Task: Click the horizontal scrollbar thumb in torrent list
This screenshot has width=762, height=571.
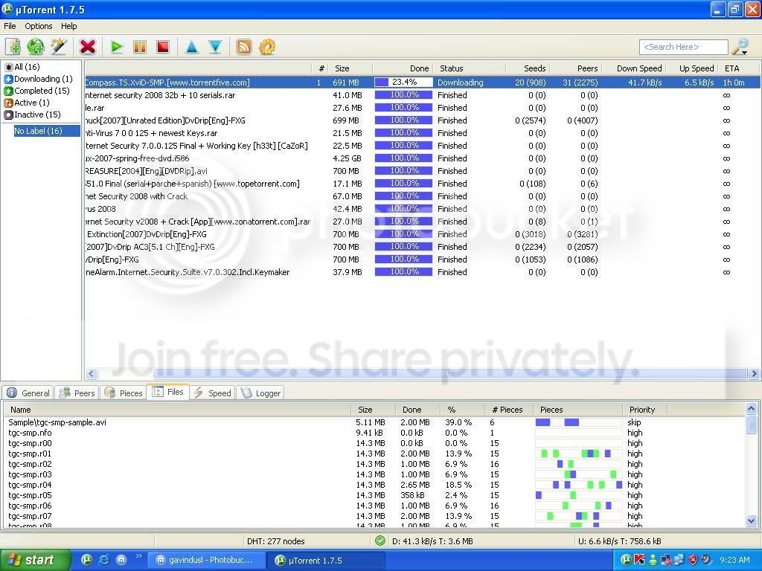Action: click(449, 373)
